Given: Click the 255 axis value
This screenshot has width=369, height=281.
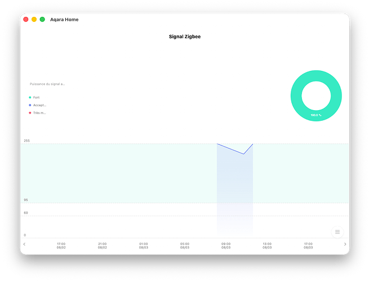Looking at the screenshot, I should (27, 140).
